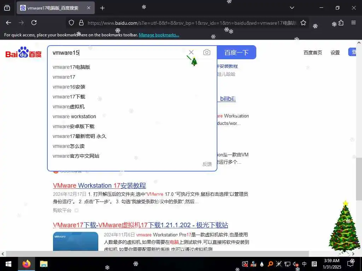Click the vmware result thumbnail image
The height and width of the screenshot is (271, 362).
tap(76, 241)
